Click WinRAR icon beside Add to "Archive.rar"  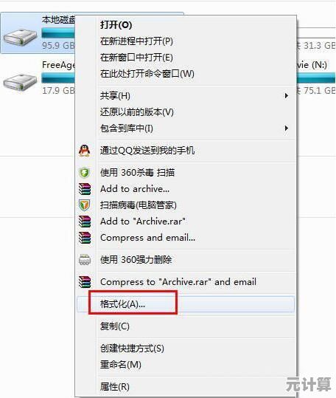tap(84, 222)
